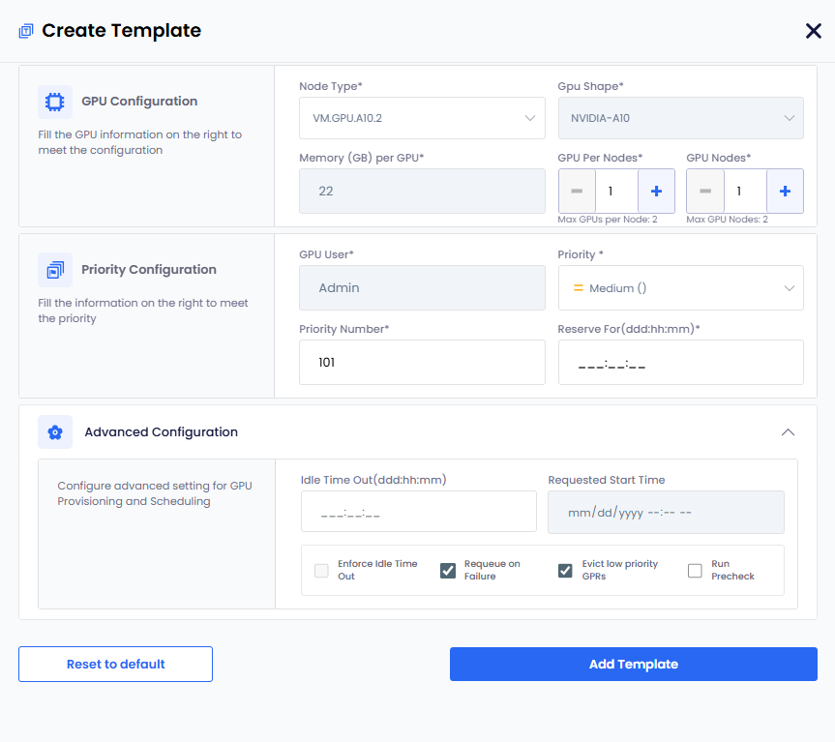
Task: Click the Create Template title icon
Action: tap(26, 31)
